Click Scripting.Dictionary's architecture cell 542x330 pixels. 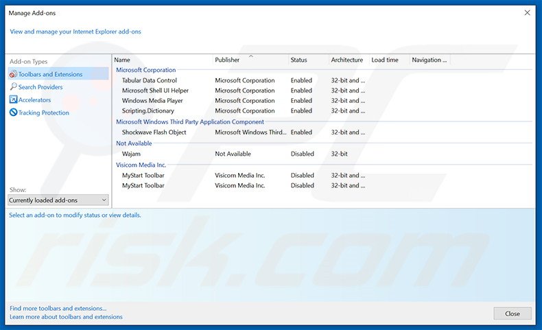click(x=348, y=111)
